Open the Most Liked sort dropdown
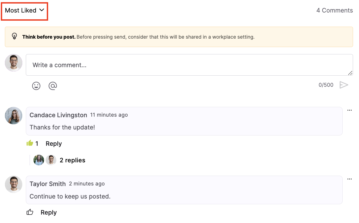 pos(24,10)
